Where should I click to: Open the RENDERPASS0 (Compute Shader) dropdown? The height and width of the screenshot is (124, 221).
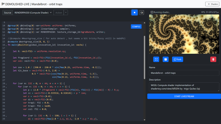pyautogui.click(x=33, y=12)
